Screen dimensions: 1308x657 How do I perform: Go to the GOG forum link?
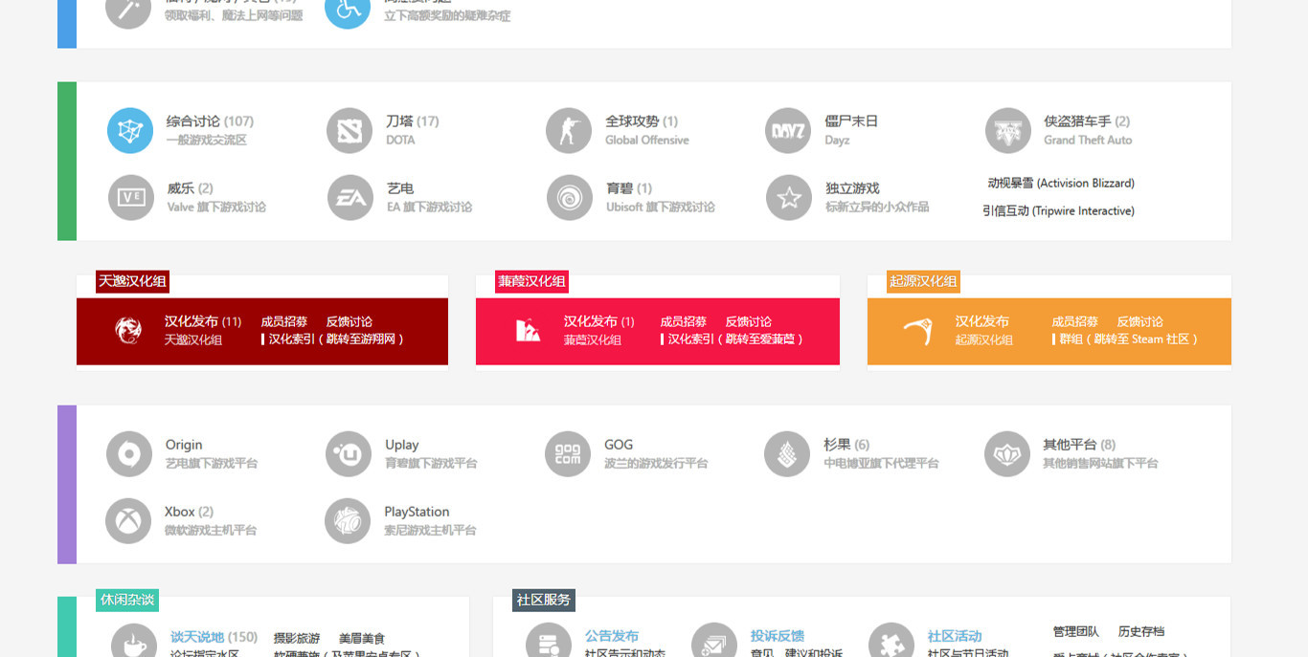(x=619, y=445)
